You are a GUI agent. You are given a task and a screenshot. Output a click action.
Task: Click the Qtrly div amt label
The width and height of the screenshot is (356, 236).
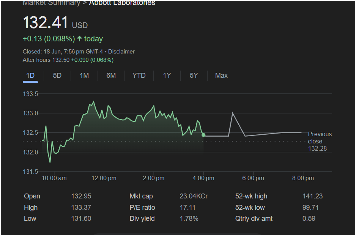coord(254,219)
